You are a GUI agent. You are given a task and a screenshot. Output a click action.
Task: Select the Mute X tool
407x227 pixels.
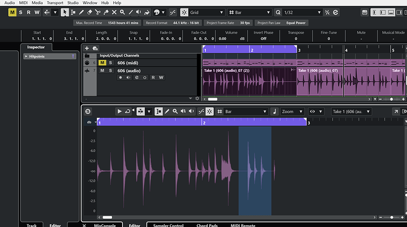tap(114, 12)
